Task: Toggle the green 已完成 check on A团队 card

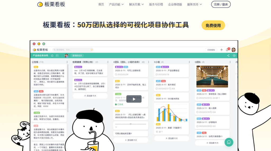Action: [116, 104]
